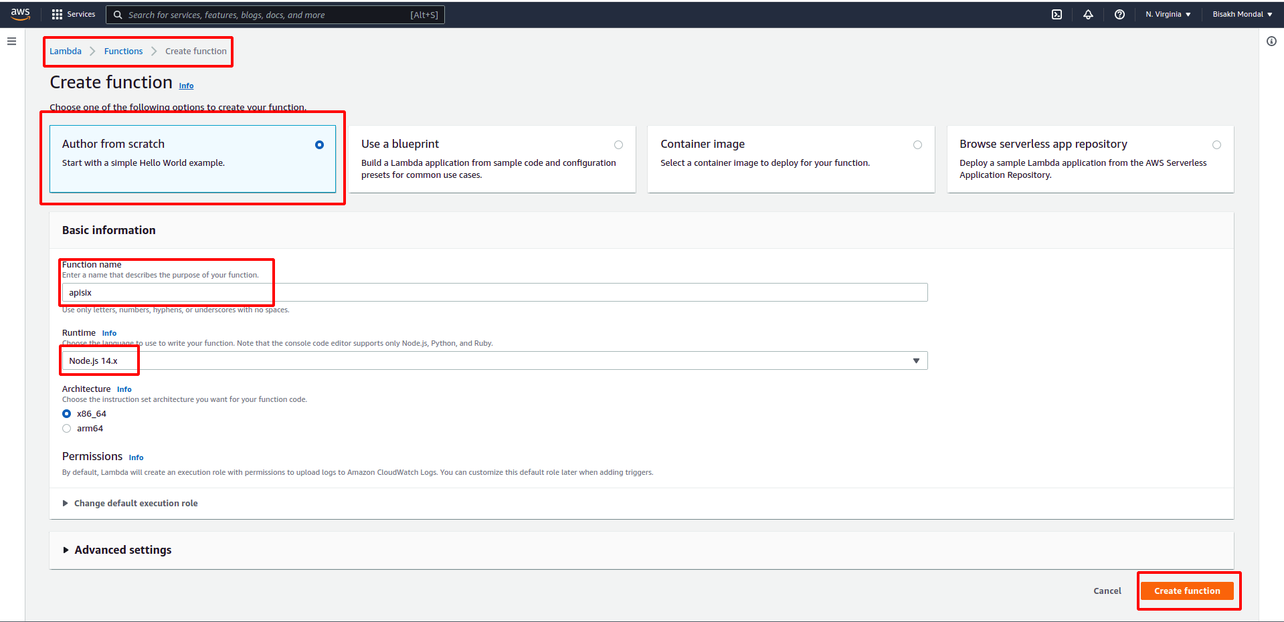Viewport: 1284px width, 622px height.
Task: Open the hamburger side navigation menu
Action: 11,41
